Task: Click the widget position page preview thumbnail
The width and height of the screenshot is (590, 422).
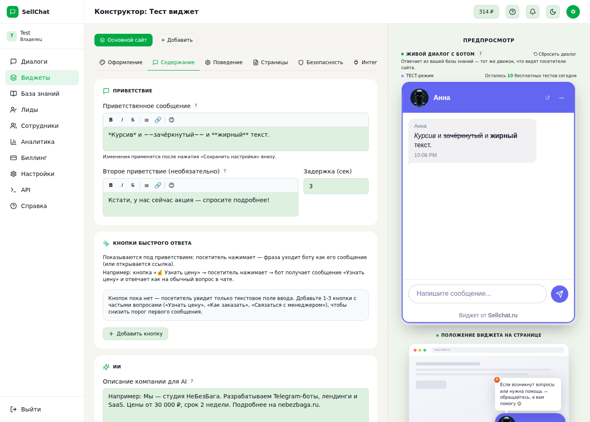Action: 489,383
